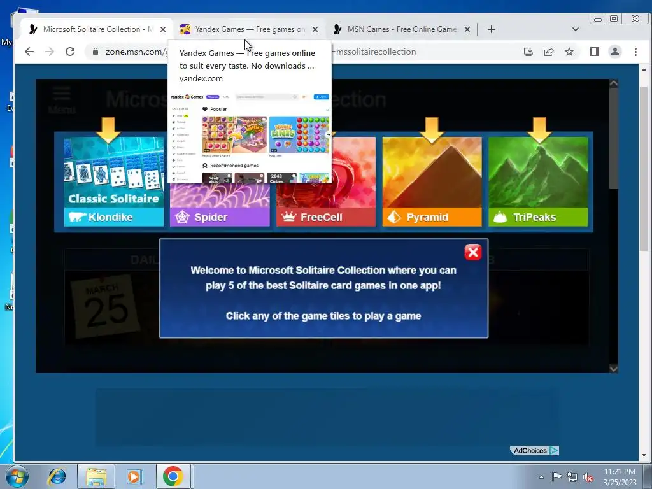Click the Chrome taskbar icon
The height and width of the screenshot is (489, 652).
click(x=173, y=476)
